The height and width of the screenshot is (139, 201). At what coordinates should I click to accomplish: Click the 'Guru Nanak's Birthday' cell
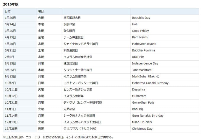165,116
